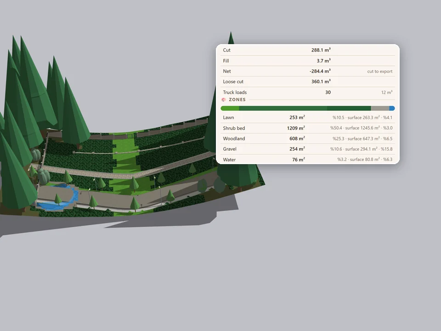Click the loose cut value 360.1 m³
Image resolution: width=441 pixels, height=331 pixels.
point(321,82)
